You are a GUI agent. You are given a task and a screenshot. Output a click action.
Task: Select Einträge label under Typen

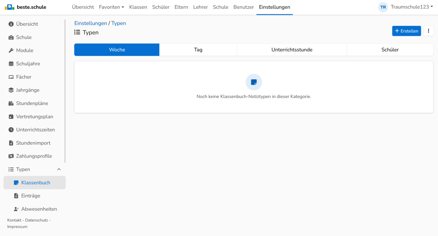click(31, 196)
